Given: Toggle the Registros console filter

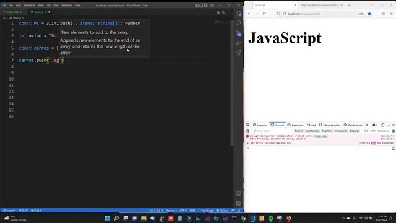Looking at the screenshot, I should (326, 131).
